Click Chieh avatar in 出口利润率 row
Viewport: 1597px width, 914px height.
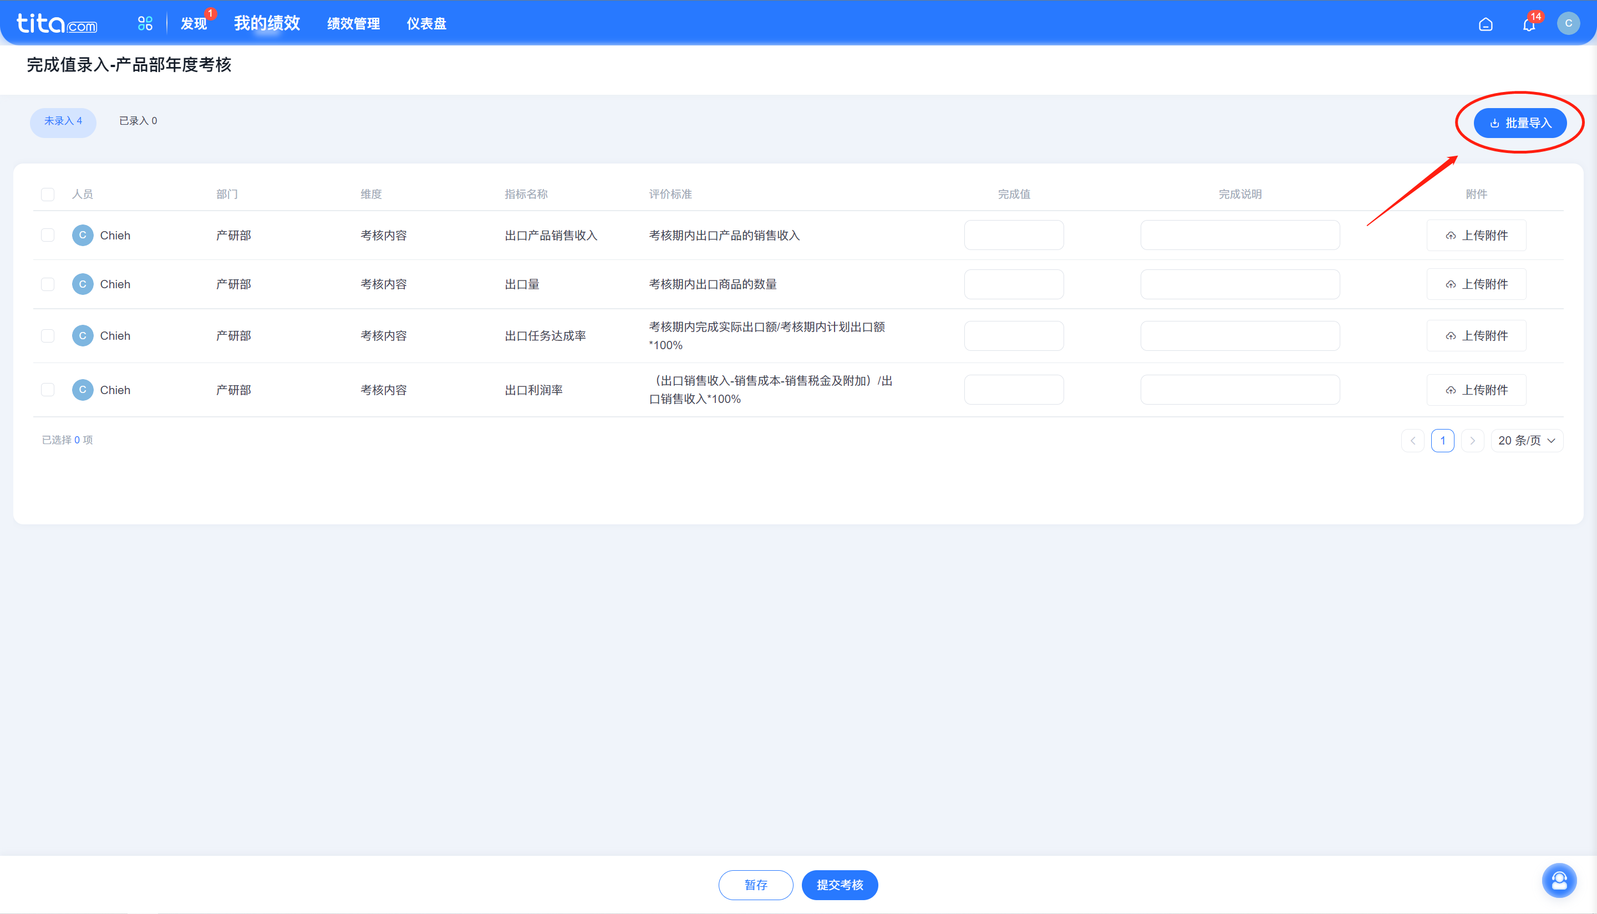82,389
